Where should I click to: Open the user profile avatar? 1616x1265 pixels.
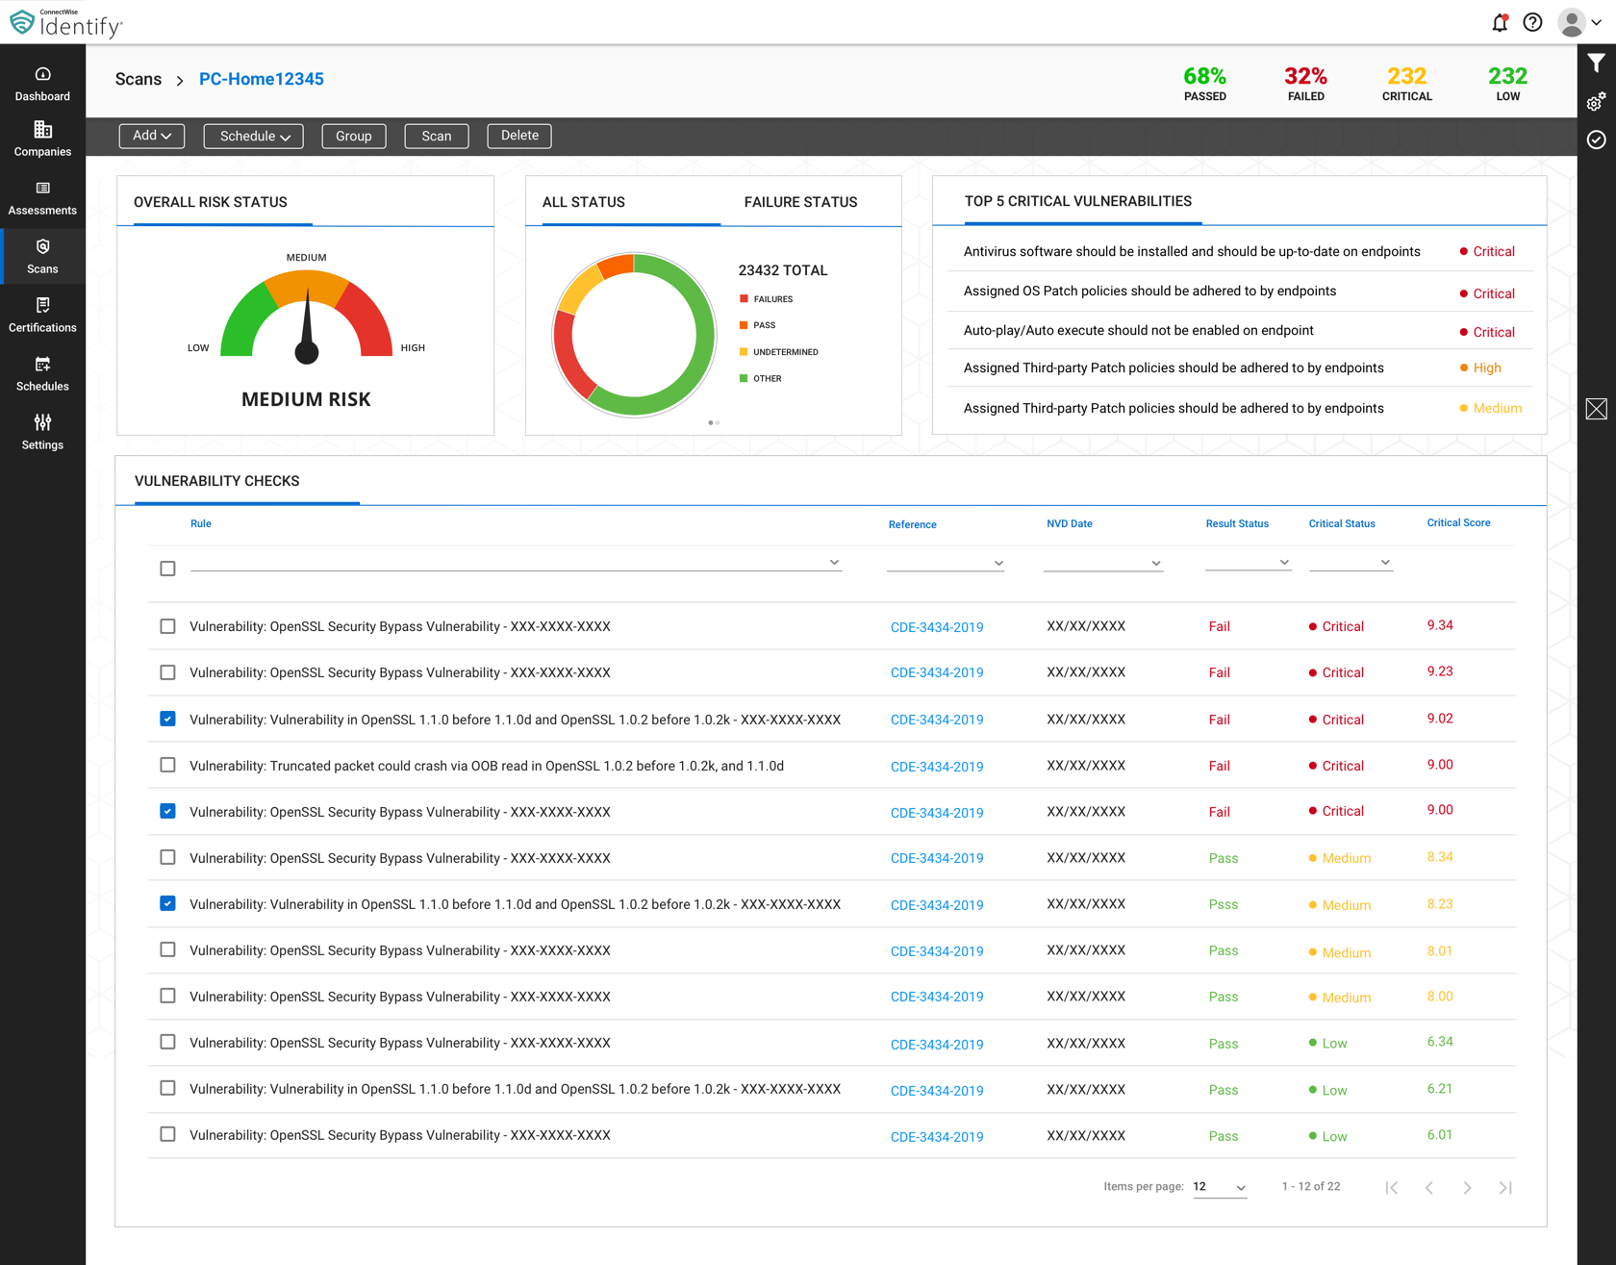point(1571,22)
